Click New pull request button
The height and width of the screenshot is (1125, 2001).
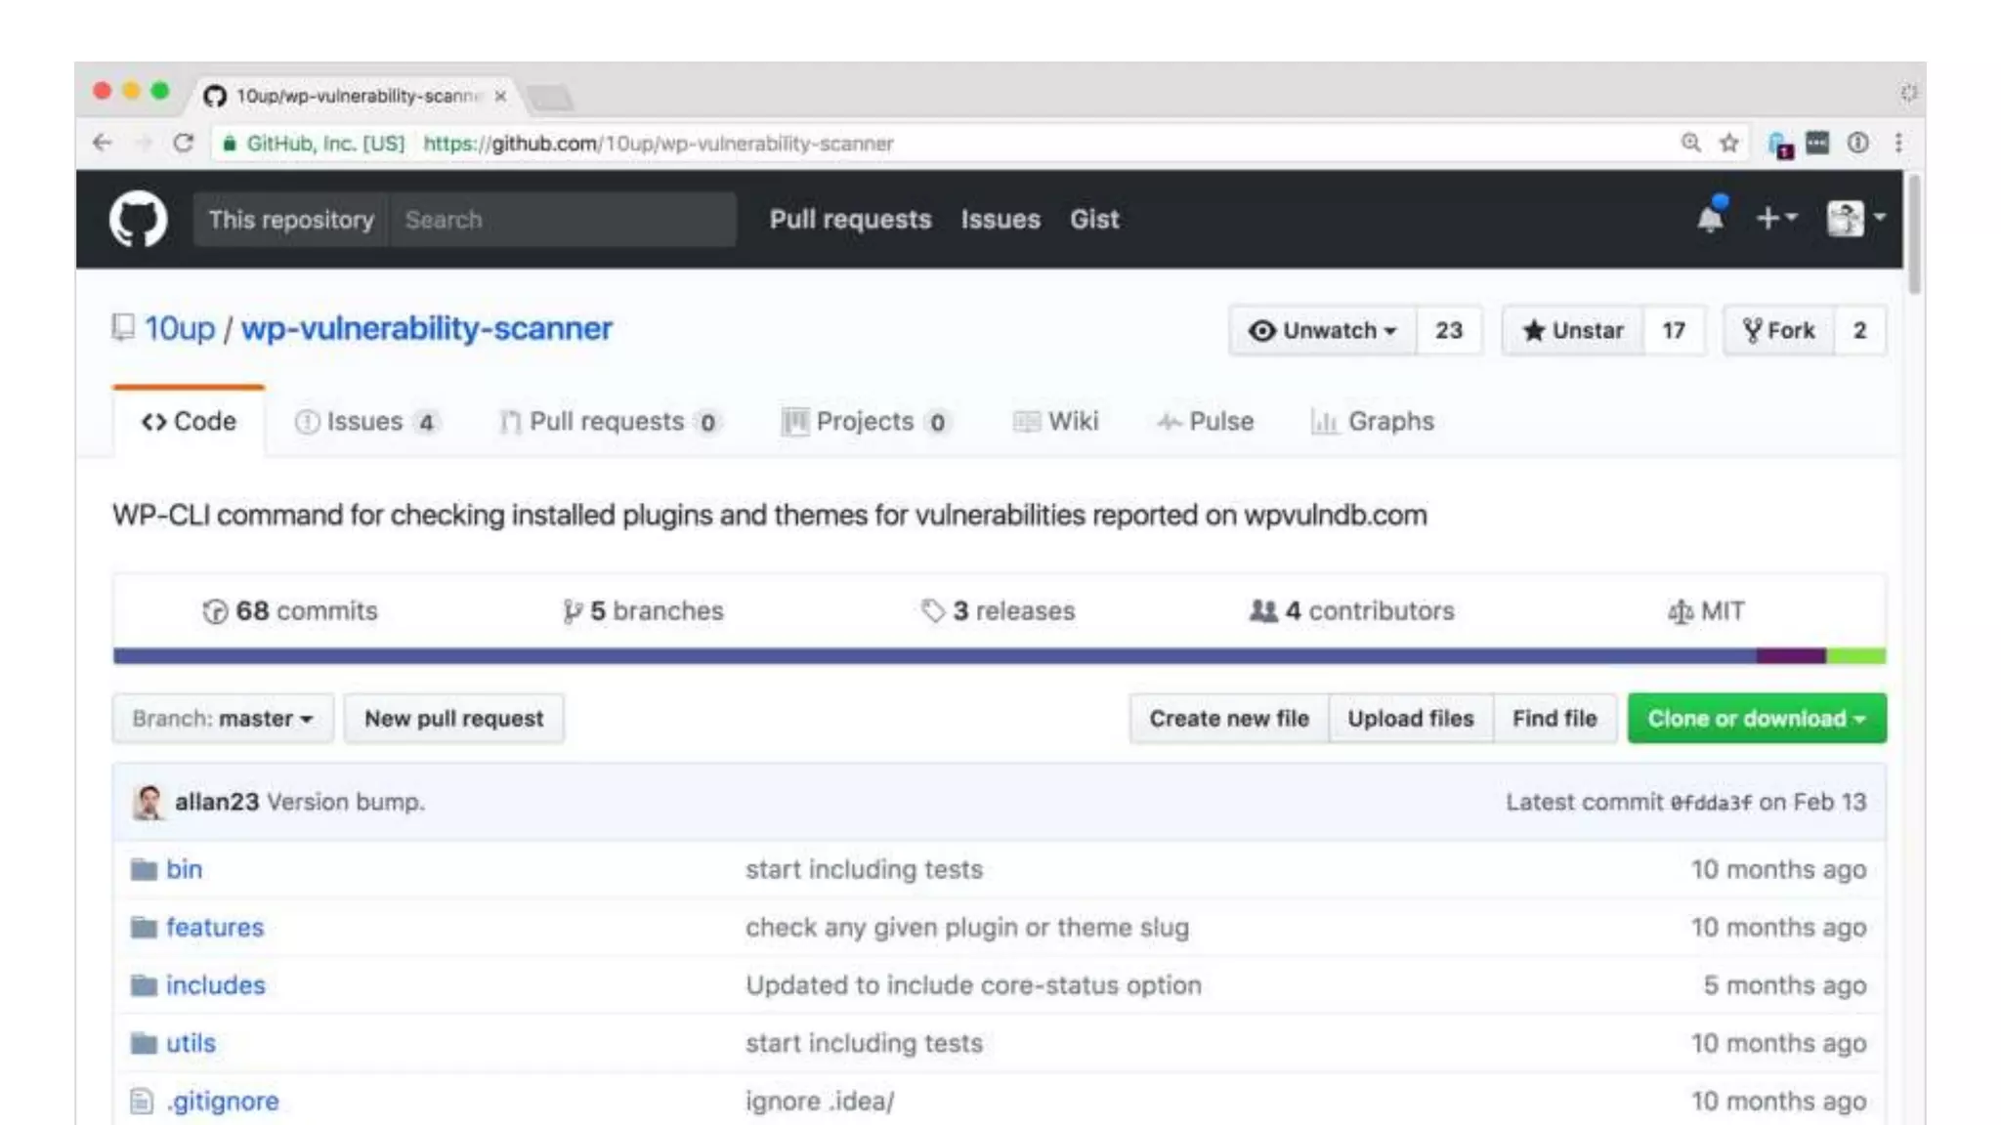[453, 719]
